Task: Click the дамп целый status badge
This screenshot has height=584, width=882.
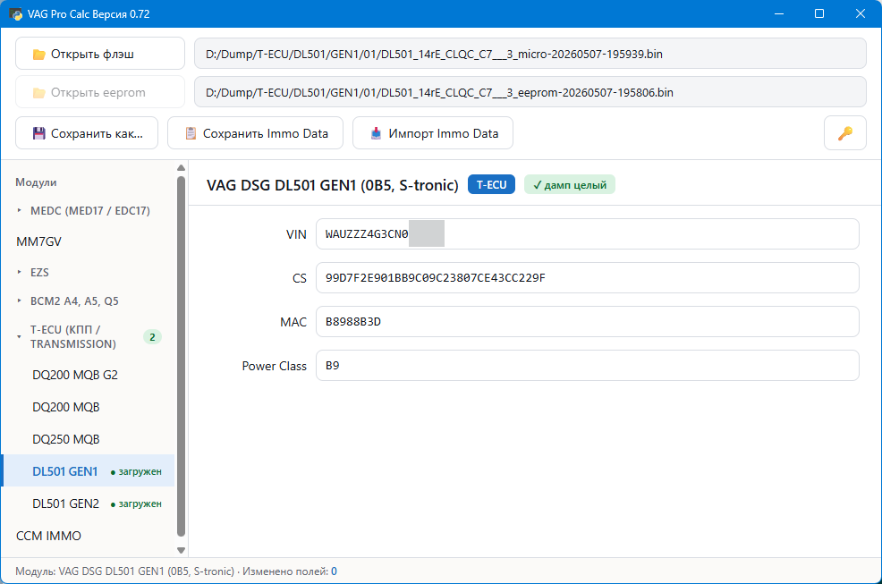Action: click(569, 184)
